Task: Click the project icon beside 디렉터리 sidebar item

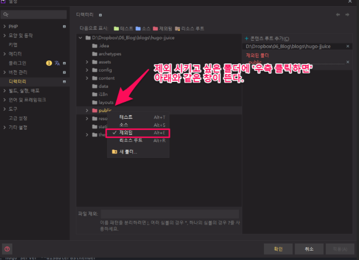Action: click(64, 81)
